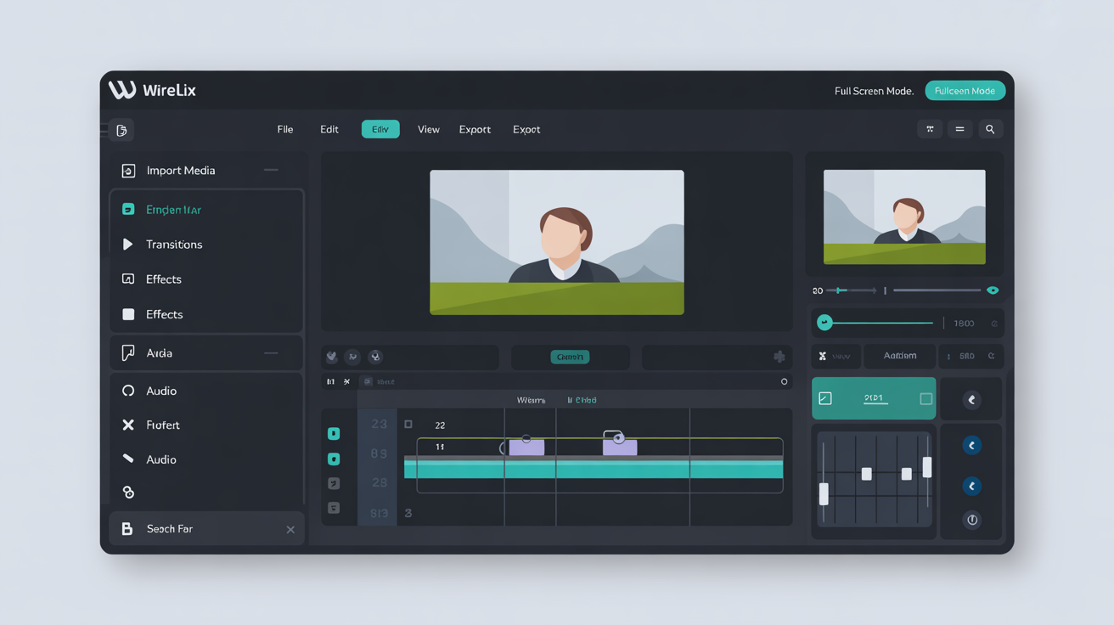Image resolution: width=1114 pixels, height=625 pixels.
Task: Click the short zoom slider next to 80
Action: click(852, 290)
